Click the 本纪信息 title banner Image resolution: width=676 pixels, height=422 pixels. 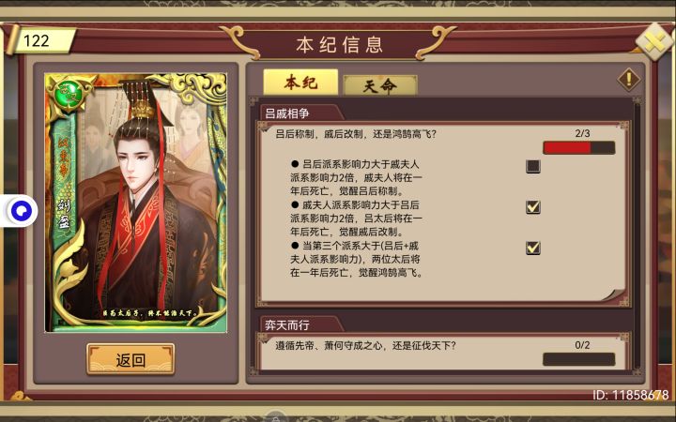point(339,45)
